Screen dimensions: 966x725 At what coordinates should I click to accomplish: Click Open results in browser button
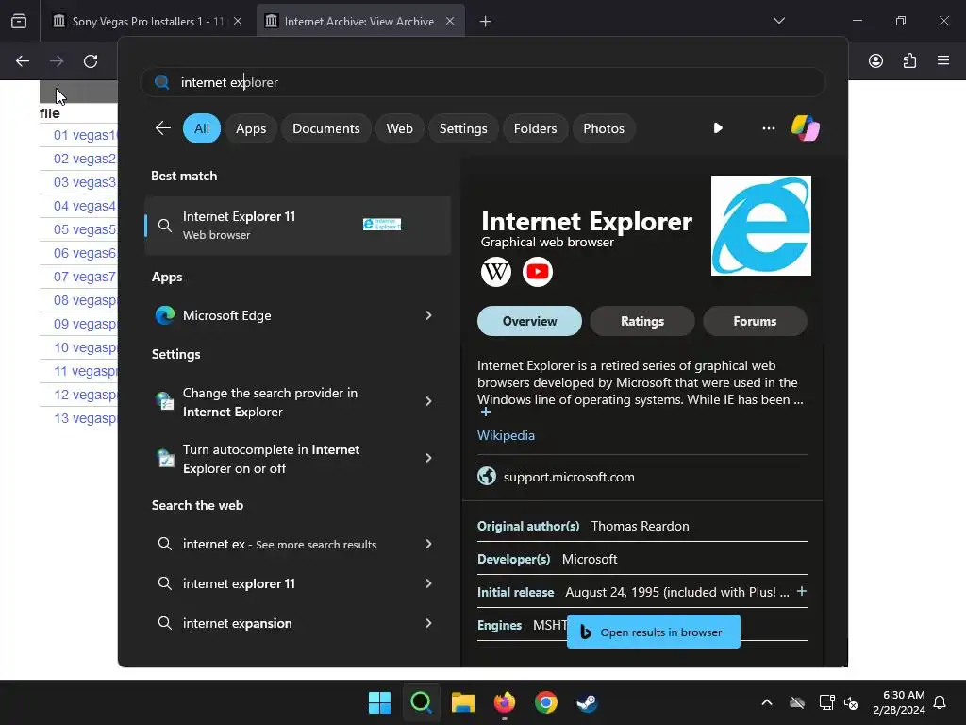[653, 632]
